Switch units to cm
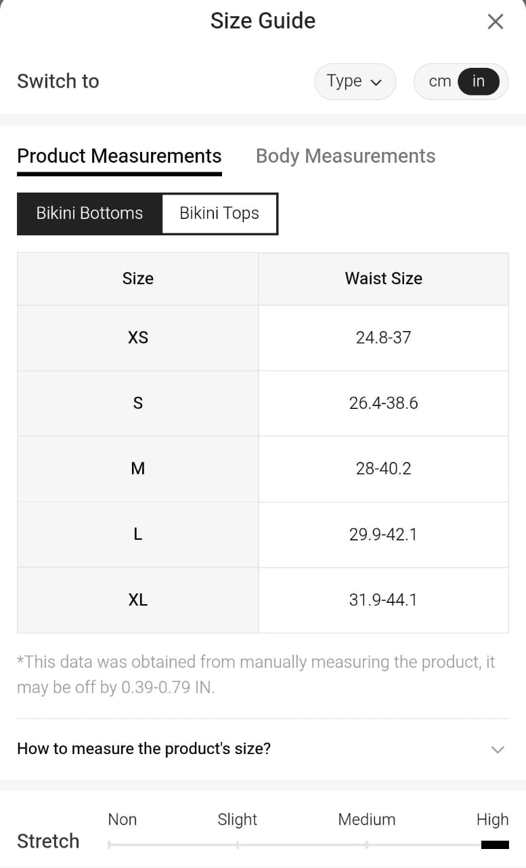Viewport: 526px width, 868px height. (x=439, y=81)
